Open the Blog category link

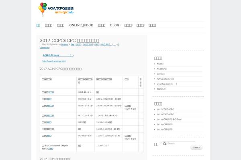(x=73, y=44)
